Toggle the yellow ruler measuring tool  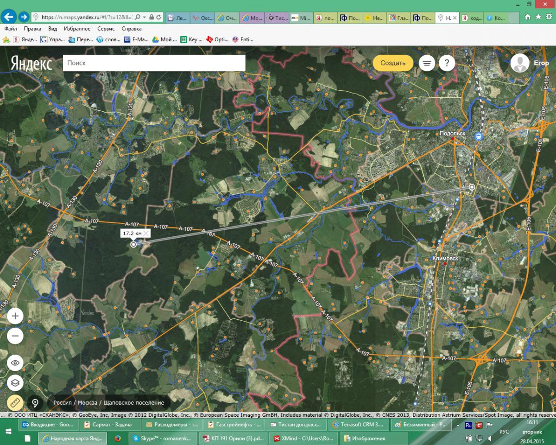tap(15, 403)
